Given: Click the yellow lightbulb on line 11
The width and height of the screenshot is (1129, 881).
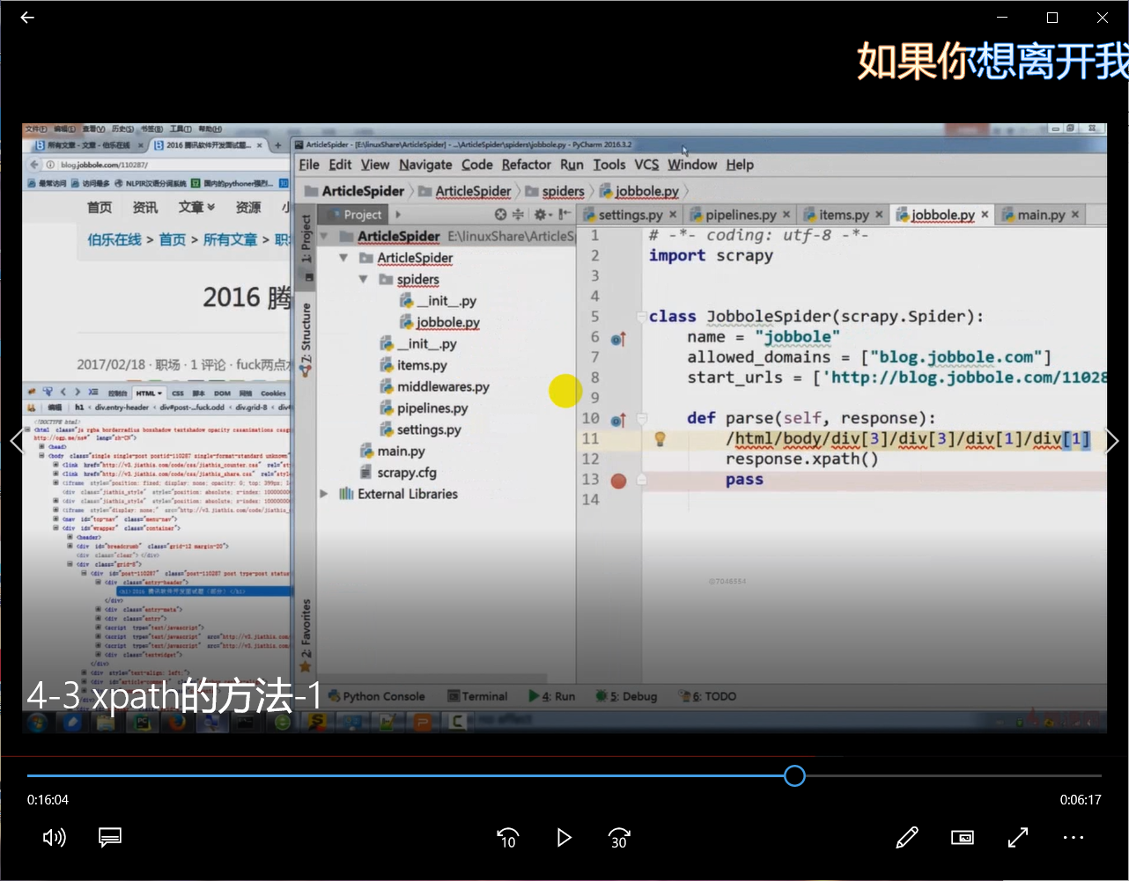Looking at the screenshot, I should click(660, 438).
